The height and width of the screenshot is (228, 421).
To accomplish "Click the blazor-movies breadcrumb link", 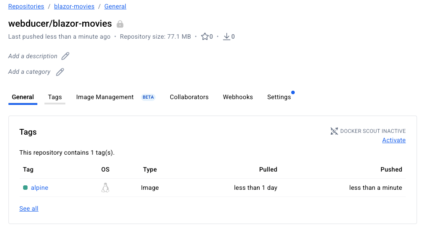I will 74,7.
